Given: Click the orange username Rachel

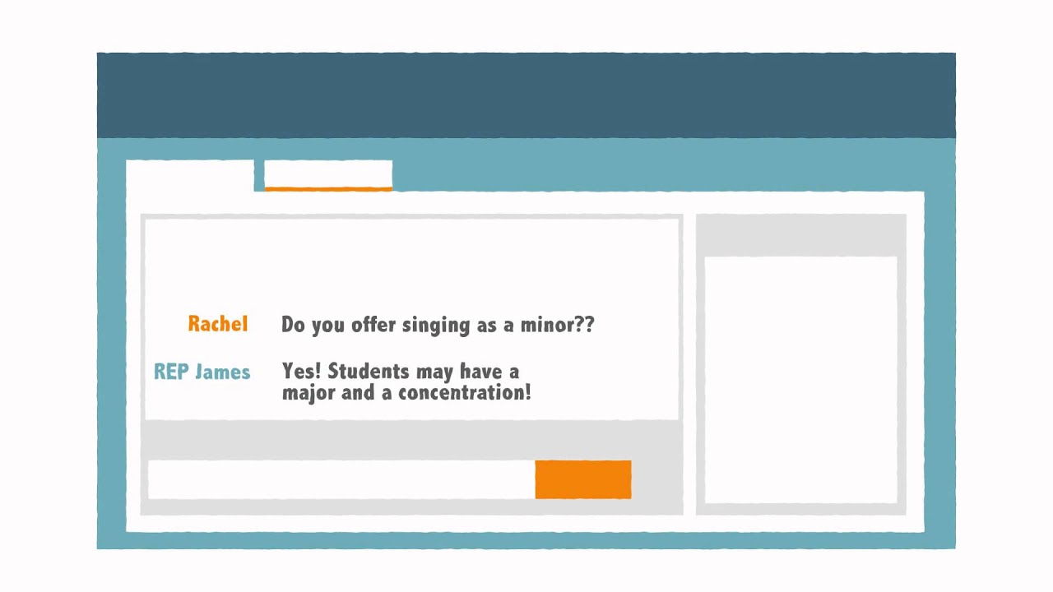Looking at the screenshot, I should [217, 324].
